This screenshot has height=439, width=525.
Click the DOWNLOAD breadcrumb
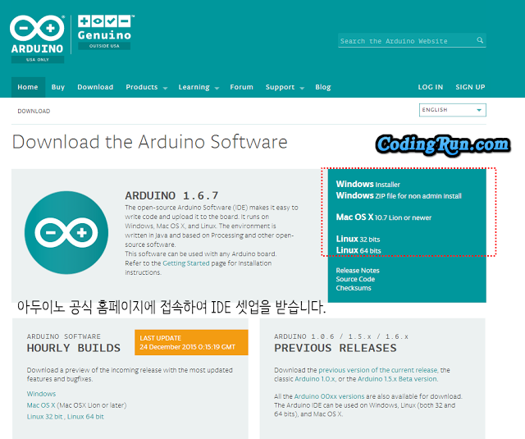34,111
